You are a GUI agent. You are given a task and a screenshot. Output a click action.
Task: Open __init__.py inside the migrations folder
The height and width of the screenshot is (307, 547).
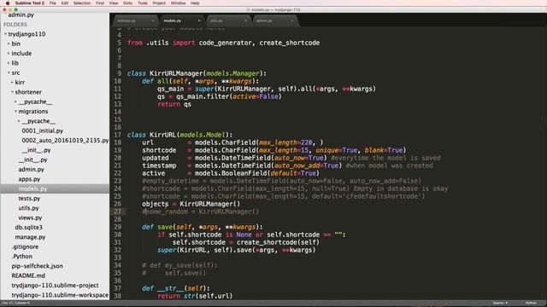coord(36,150)
